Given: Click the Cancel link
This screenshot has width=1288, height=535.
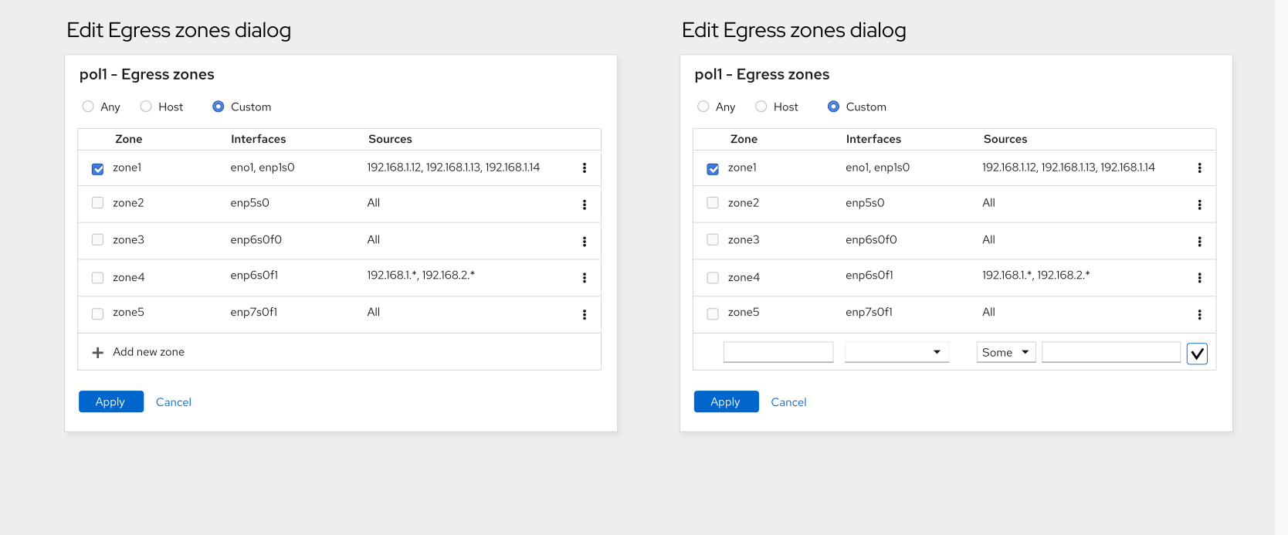Looking at the screenshot, I should [x=173, y=401].
